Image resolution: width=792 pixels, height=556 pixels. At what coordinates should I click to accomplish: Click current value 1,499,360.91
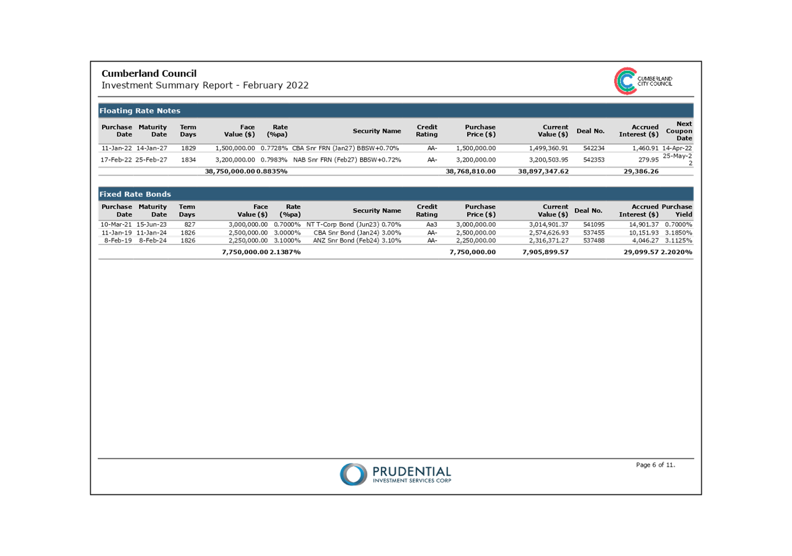pyautogui.click(x=549, y=148)
